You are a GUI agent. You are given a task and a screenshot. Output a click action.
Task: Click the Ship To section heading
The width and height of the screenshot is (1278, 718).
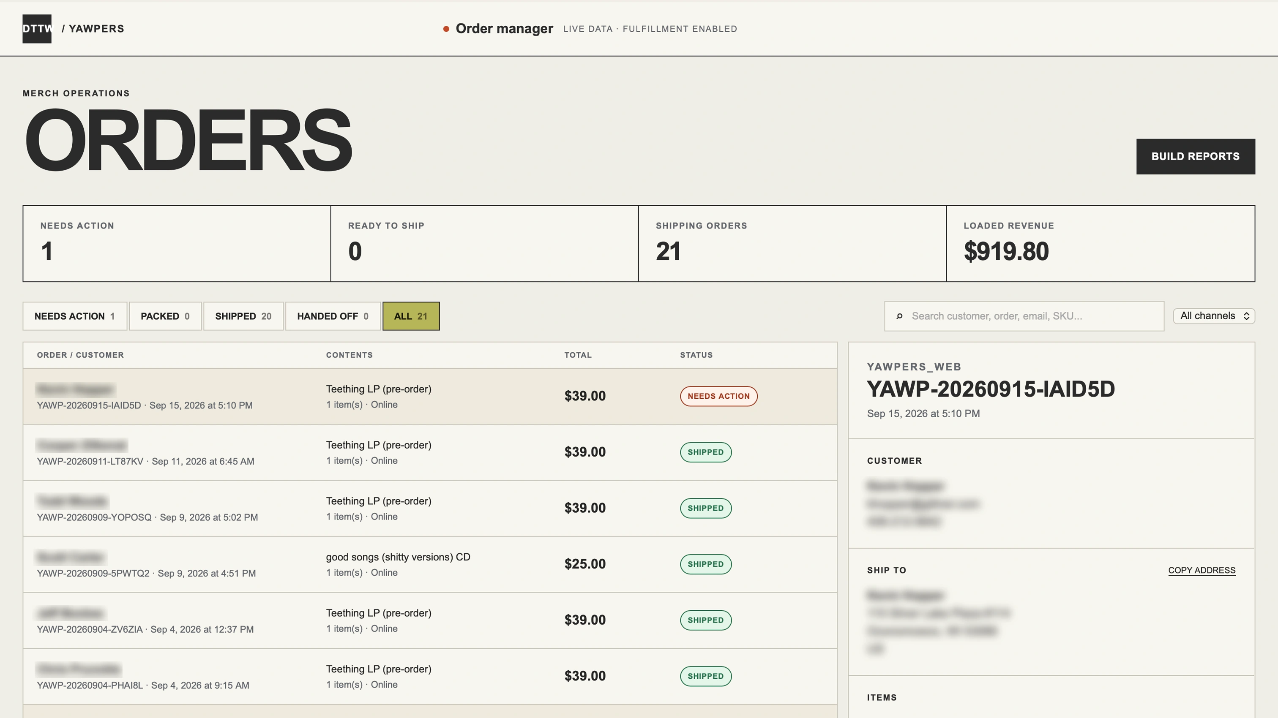887,570
